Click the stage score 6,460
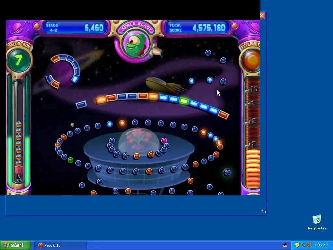 [94, 28]
